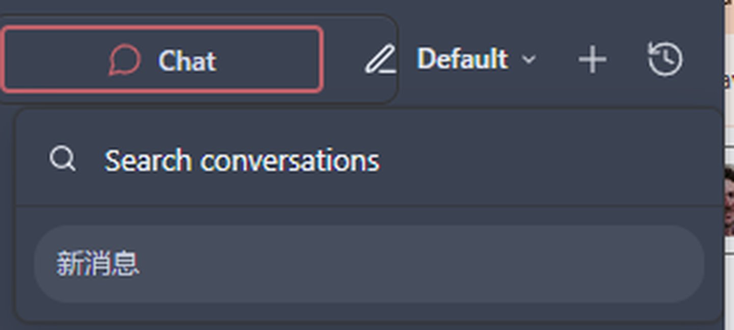The height and width of the screenshot is (330, 734).
Task: Show past chats with history button
Action: pyautogui.click(x=665, y=59)
